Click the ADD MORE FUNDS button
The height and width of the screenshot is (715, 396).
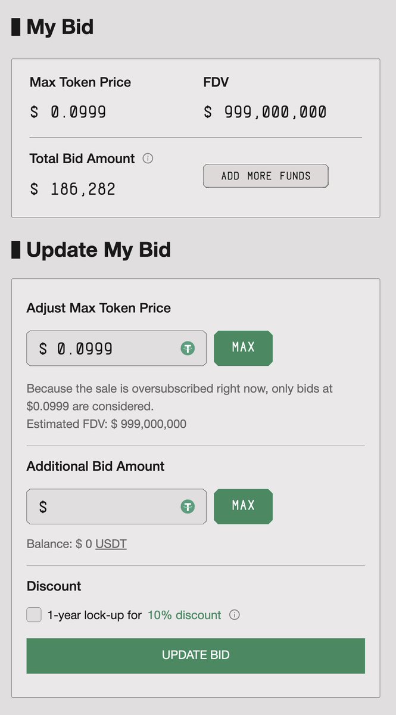tap(266, 176)
